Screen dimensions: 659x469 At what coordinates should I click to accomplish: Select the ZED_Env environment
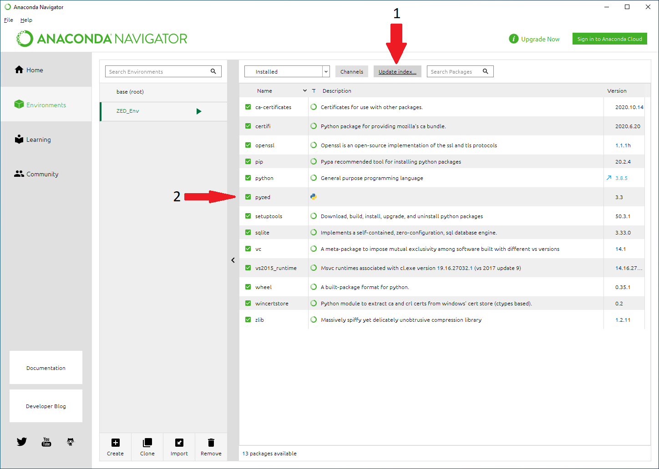tap(163, 111)
